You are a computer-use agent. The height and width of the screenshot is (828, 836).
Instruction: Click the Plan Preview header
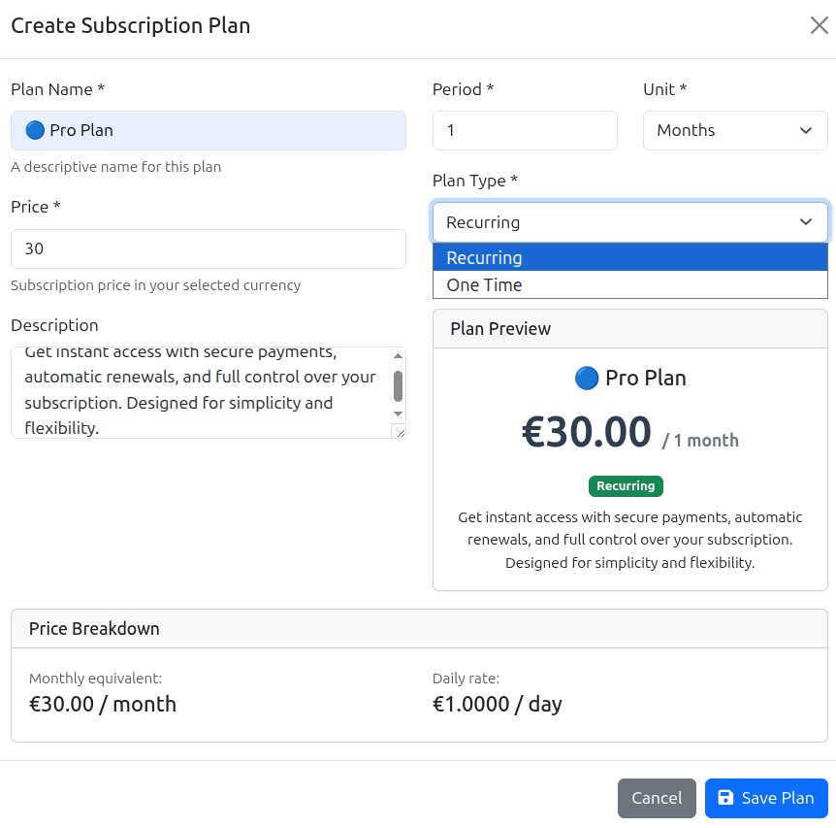point(500,328)
